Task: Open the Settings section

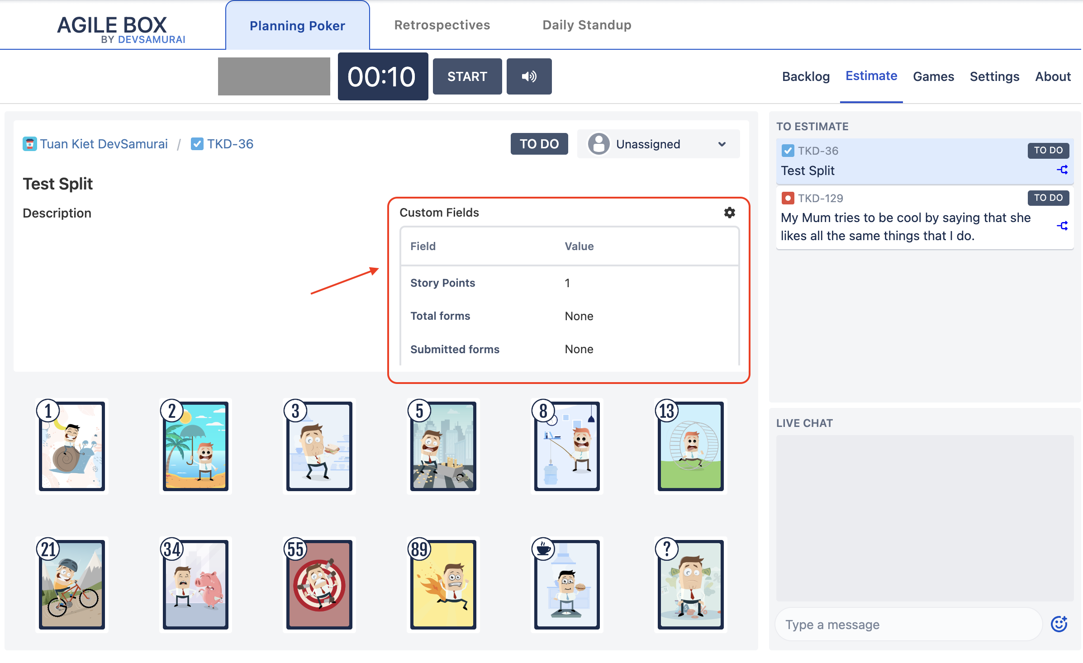Action: click(994, 76)
